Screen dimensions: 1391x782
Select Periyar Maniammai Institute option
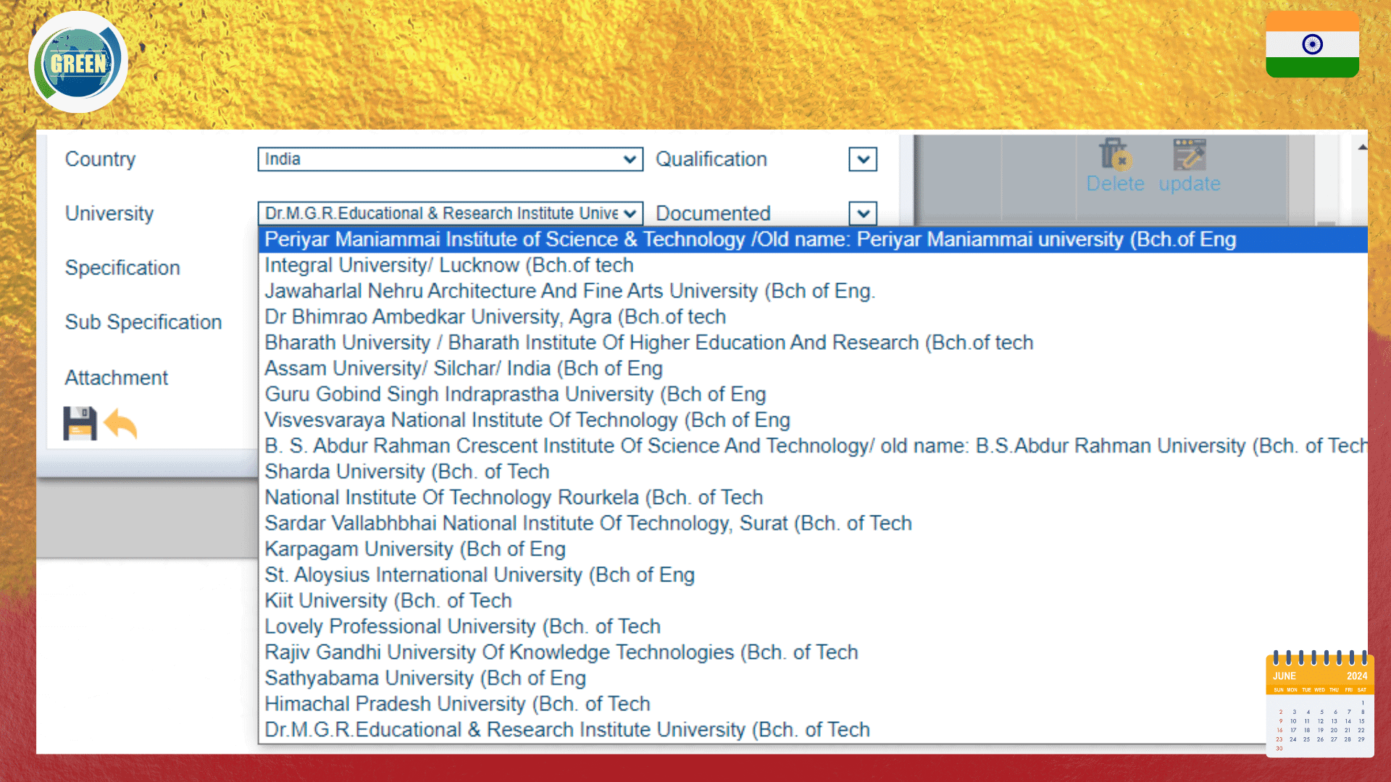point(750,240)
